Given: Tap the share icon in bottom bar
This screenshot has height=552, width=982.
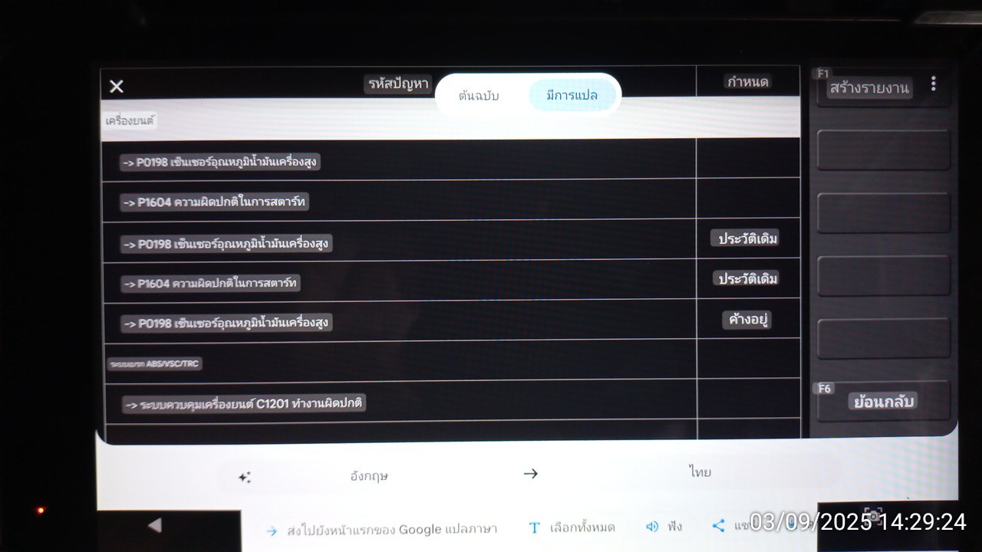Looking at the screenshot, I should pos(719,526).
